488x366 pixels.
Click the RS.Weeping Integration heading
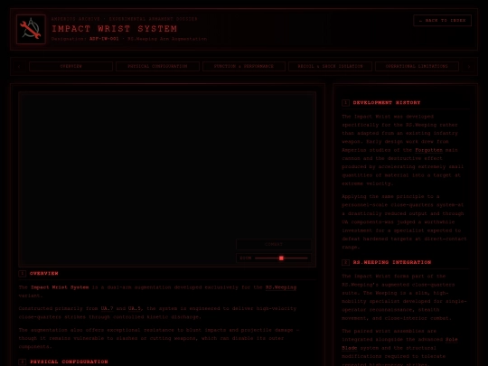(x=392, y=262)
